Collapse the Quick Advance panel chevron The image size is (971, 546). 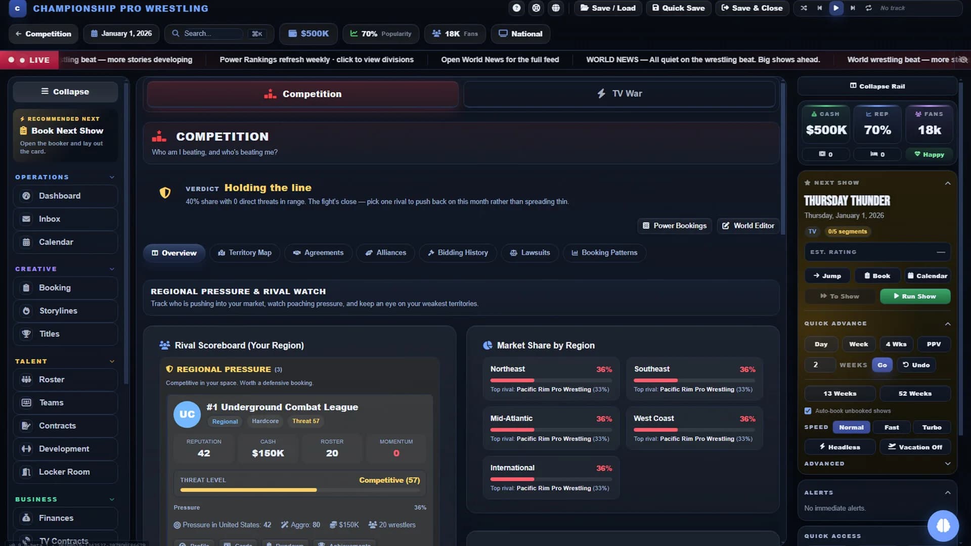click(948, 324)
